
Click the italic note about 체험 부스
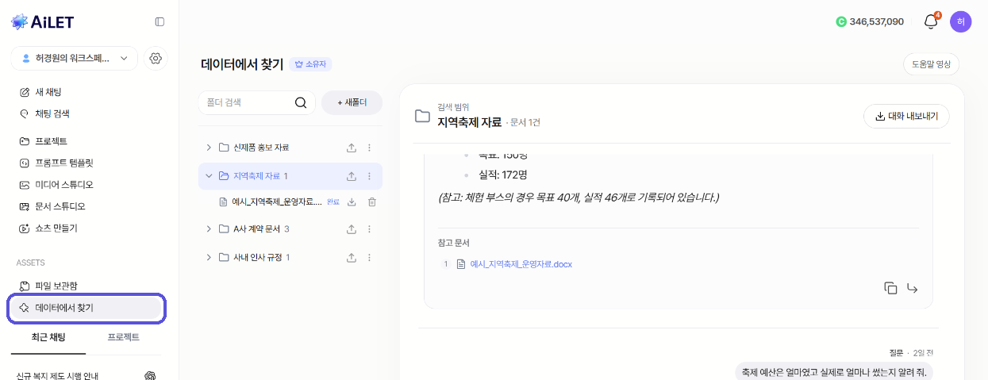click(579, 197)
